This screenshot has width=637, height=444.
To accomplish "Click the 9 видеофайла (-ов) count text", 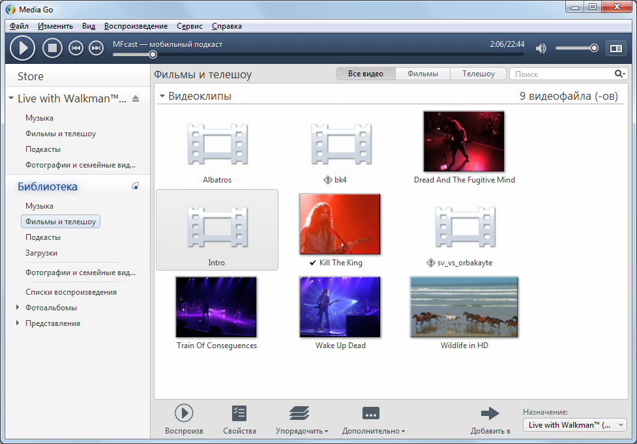I will point(569,96).
